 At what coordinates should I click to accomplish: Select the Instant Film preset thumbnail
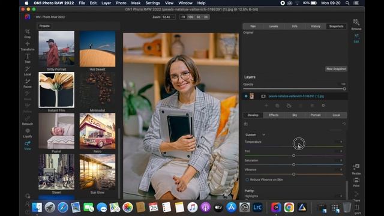click(56, 90)
